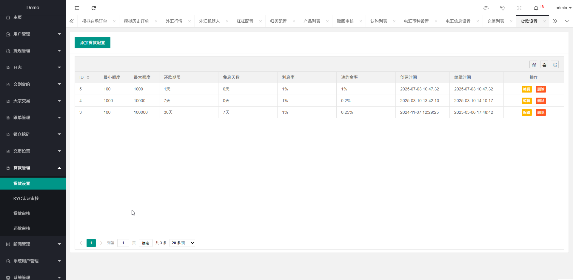Viewport: 573px width, 280px height.
Task: Open notifications bell with 18 badge
Action: coord(536,8)
